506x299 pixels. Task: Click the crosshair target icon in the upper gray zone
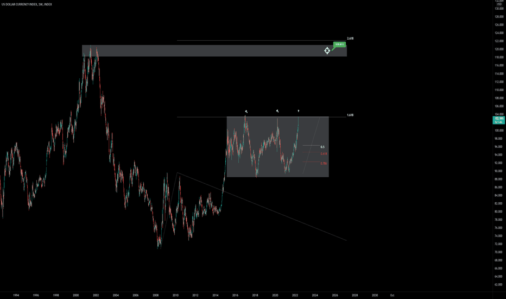[327, 51]
